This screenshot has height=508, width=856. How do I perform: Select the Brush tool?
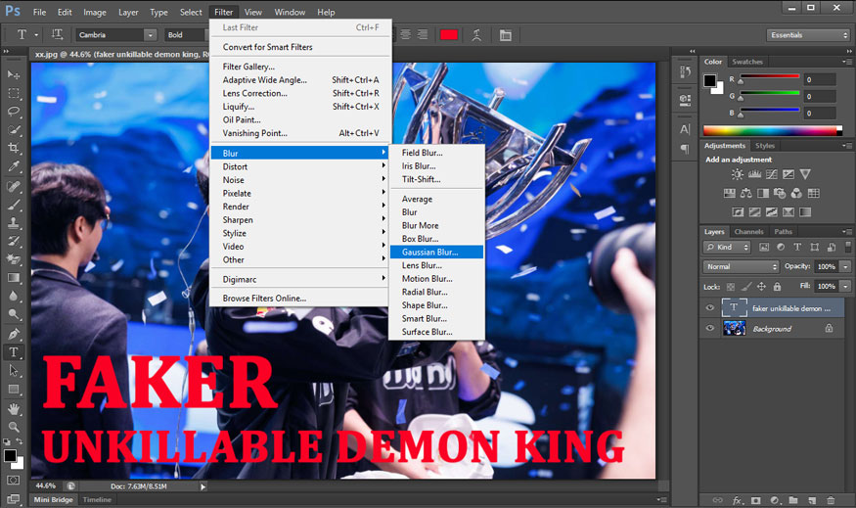coord(14,205)
